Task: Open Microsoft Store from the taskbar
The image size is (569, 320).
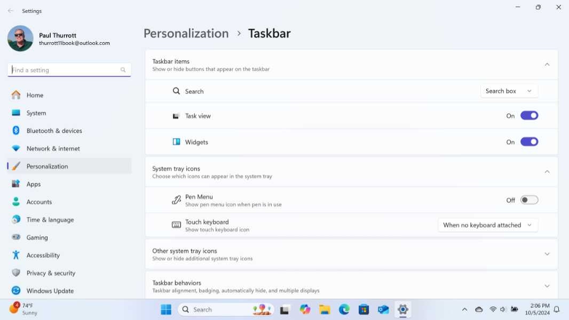Action: [363, 309]
